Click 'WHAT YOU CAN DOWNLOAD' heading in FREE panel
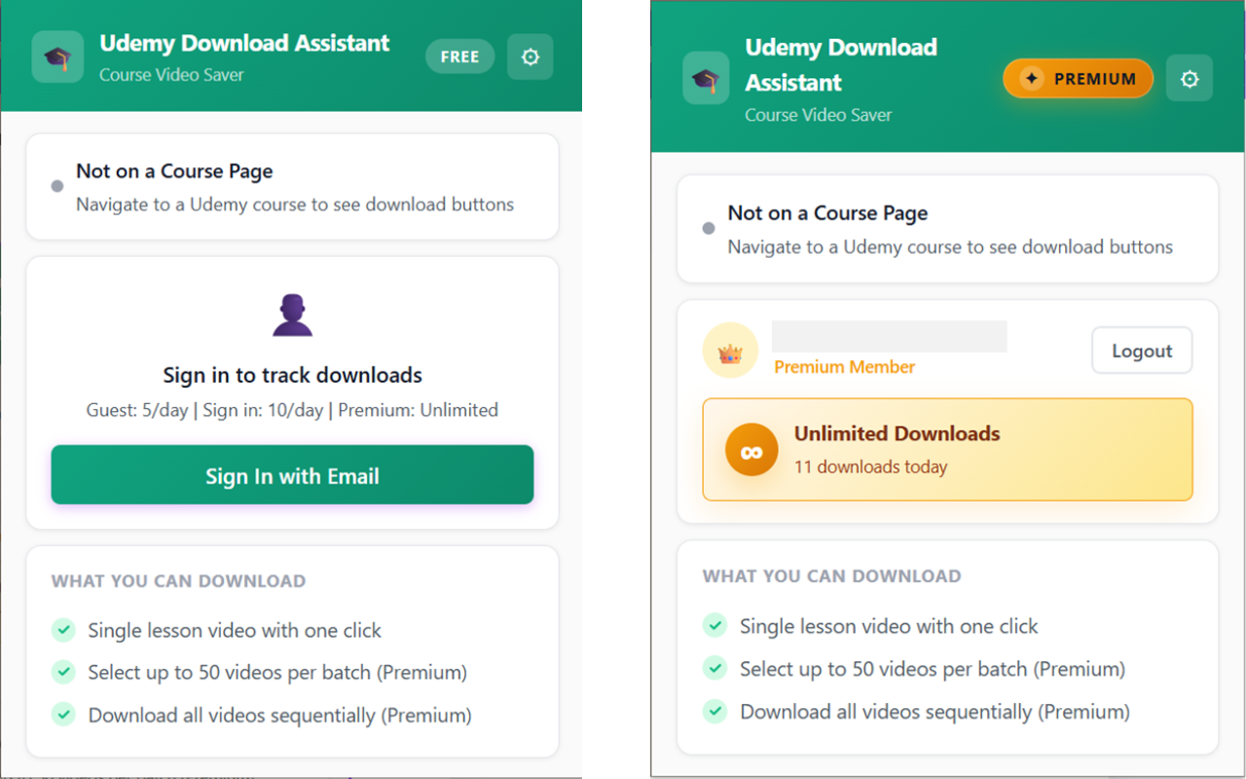The height and width of the screenshot is (779, 1246). tap(178, 581)
